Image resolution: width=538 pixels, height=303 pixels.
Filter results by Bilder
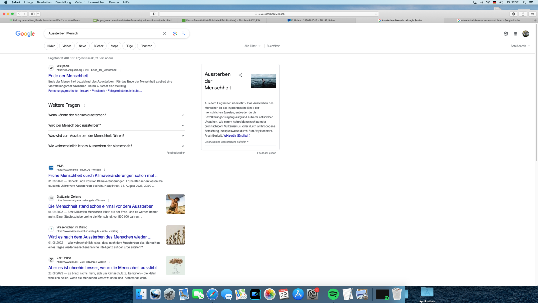pos(51,46)
